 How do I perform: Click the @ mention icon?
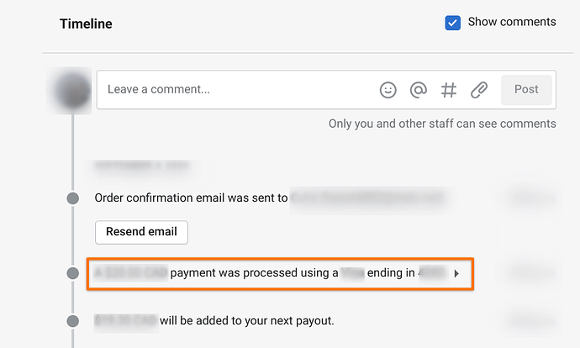pyautogui.click(x=418, y=90)
